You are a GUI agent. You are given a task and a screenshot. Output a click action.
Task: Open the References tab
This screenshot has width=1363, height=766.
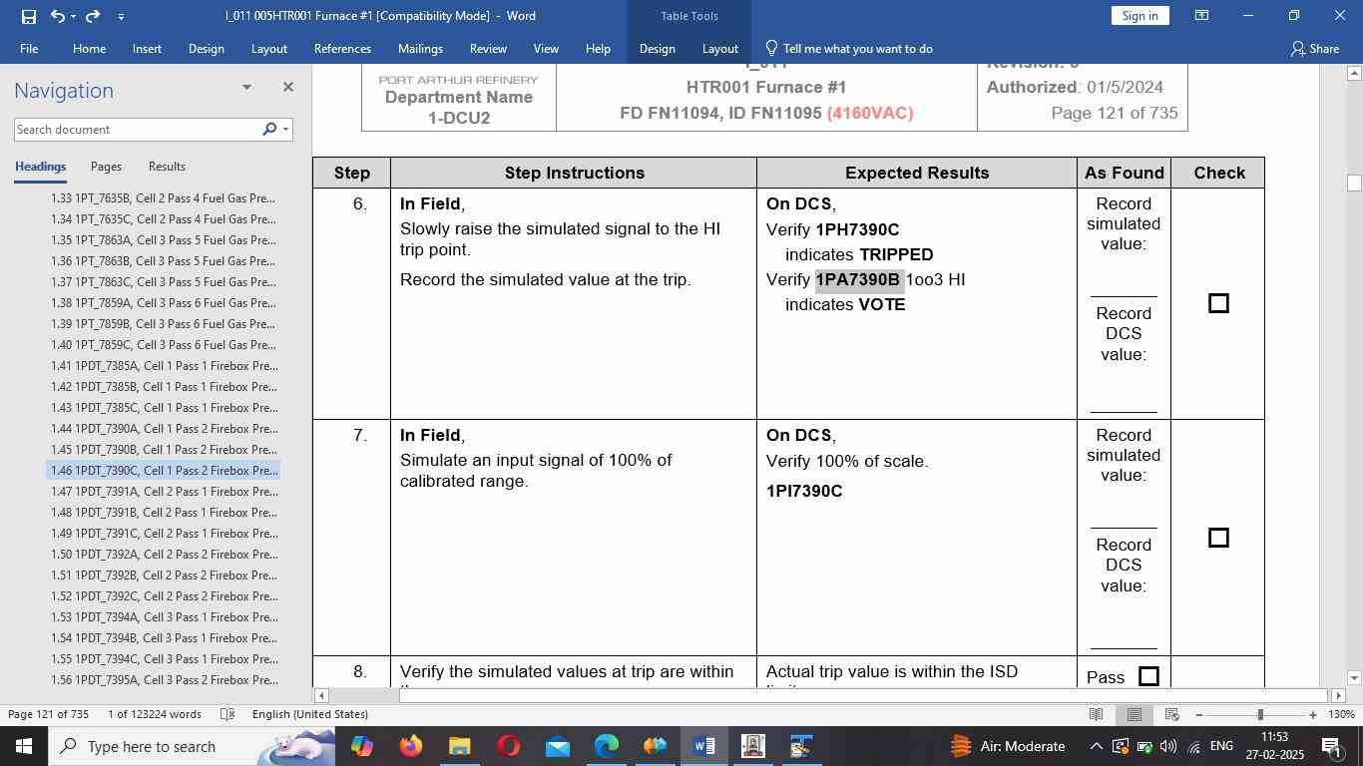(342, 48)
